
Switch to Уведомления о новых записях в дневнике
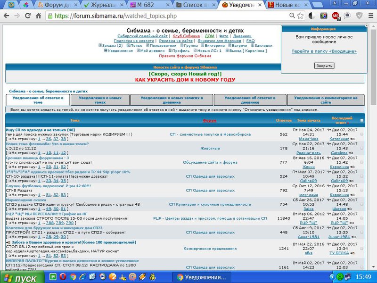[172, 100]
